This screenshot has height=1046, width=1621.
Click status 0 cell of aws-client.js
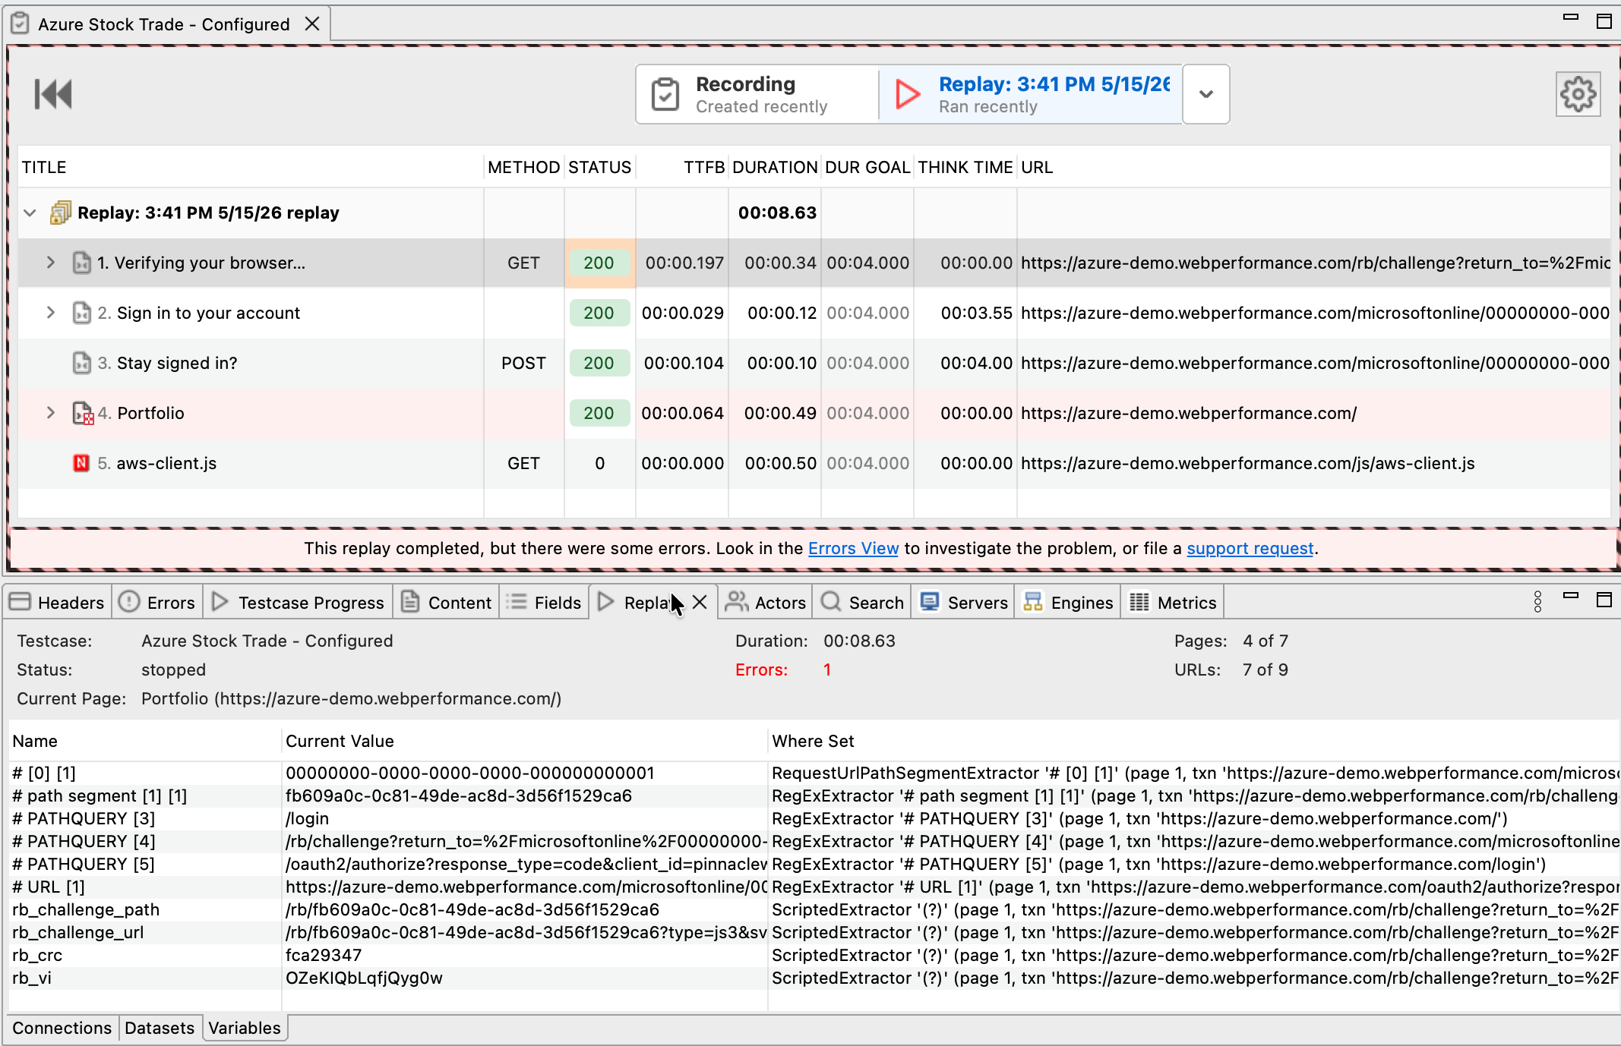599,463
